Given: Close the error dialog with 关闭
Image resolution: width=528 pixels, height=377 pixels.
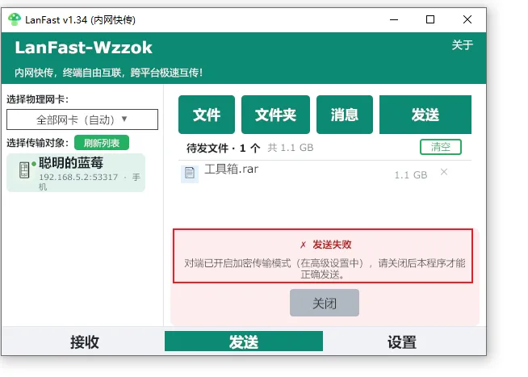Looking at the screenshot, I should pos(325,303).
